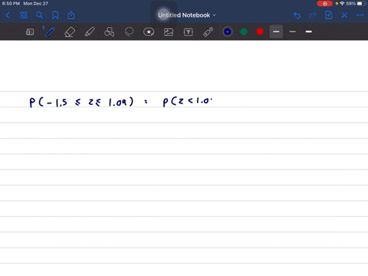The image size is (368, 276).
Task: Tap the red screen recording indicator
Action: [x=325, y=4]
